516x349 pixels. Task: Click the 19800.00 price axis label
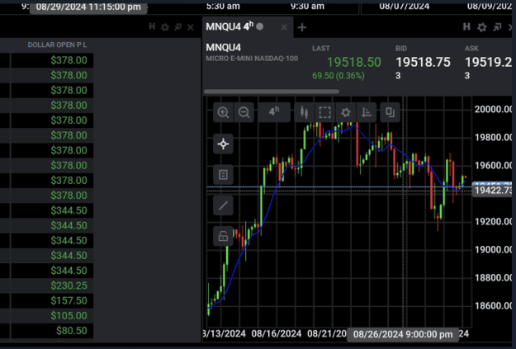pyautogui.click(x=493, y=138)
